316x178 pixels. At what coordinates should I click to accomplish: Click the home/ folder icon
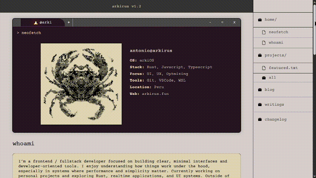point(260,20)
